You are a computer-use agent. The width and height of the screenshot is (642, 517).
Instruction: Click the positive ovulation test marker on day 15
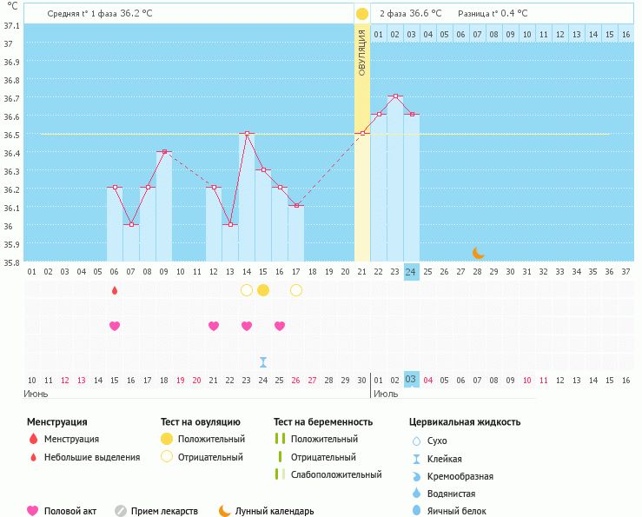point(263,290)
